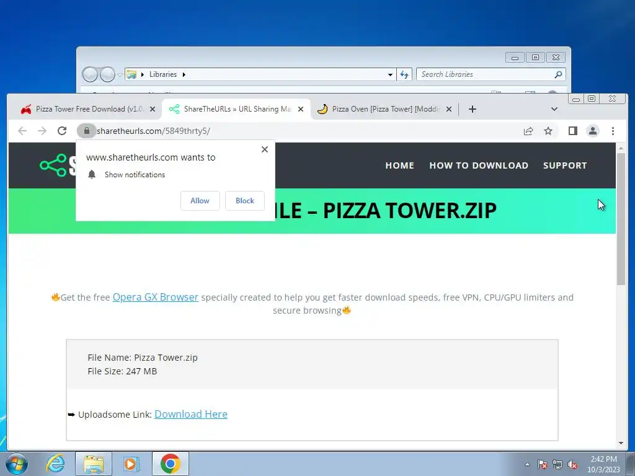Reload the sharetheurls page
The image size is (635, 476).
tap(62, 131)
